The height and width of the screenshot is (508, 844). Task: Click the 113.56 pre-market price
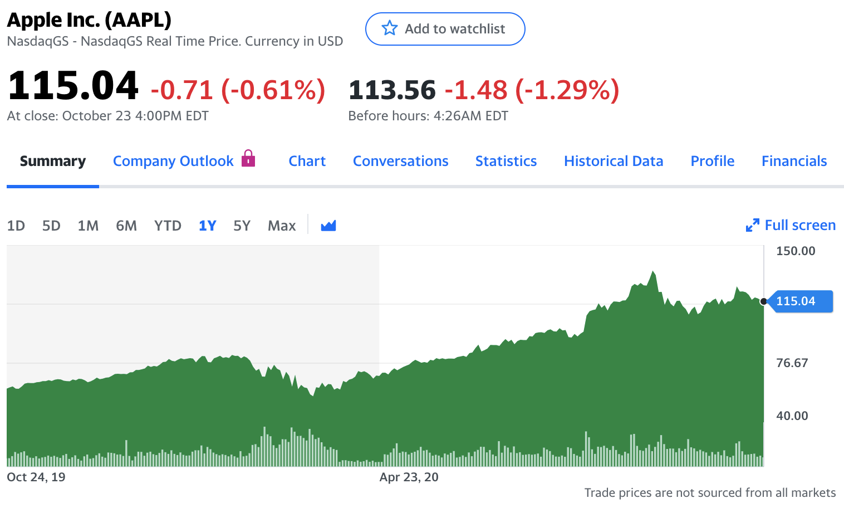(x=392, y=90)
